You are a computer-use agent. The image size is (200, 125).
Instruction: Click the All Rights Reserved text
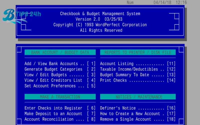101,30
